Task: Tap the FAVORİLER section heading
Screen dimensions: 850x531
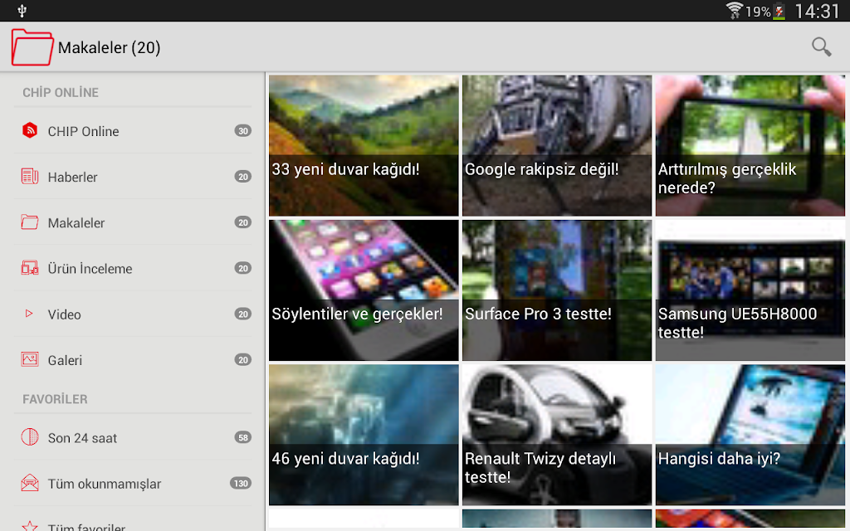Action: pos(55,399)
